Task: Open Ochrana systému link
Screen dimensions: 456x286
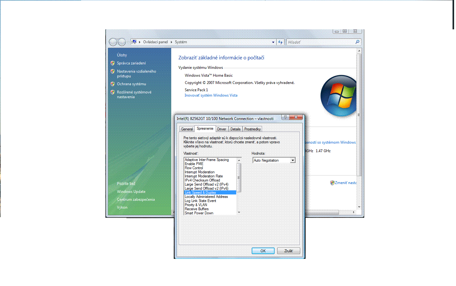Action: click(x=132, y=84)
